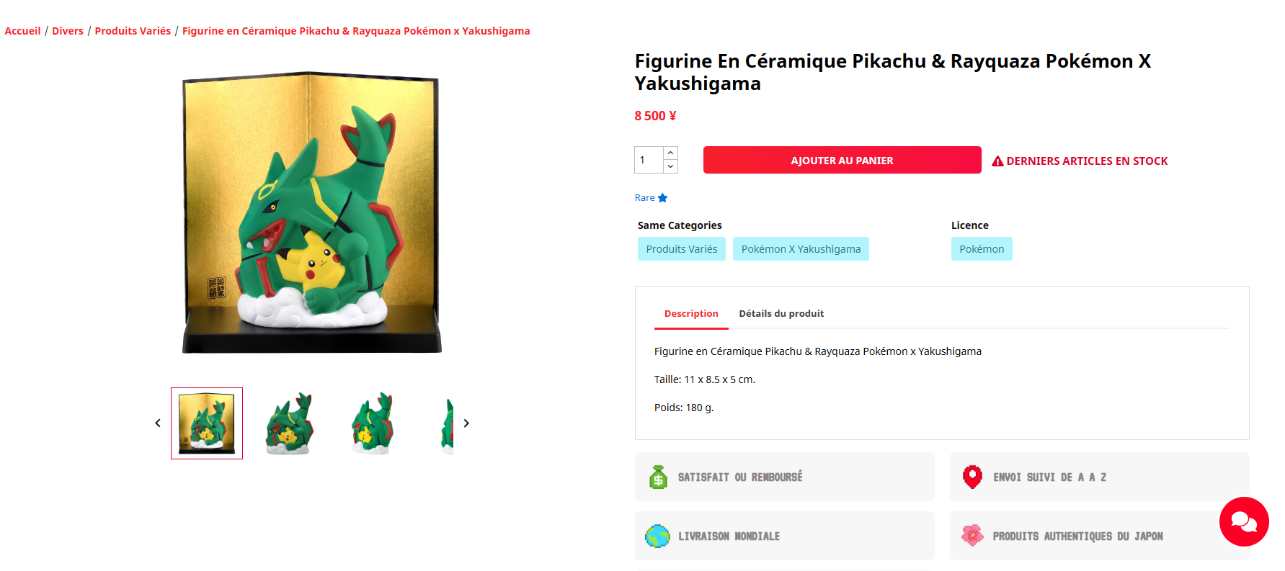The height and width of the screenshot is (571, 1285).
Task: Show previous thumbnails with left carousel arrow
Action: click(x=158, y=423)
